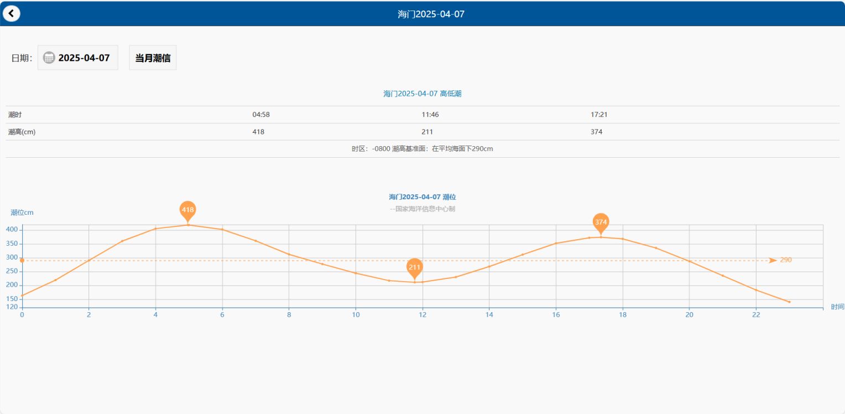Image resolution: width=845 pixels, height=414 pixels.
Task: Click the 418 high tide pin marker
Action: (x=187, y=210)
